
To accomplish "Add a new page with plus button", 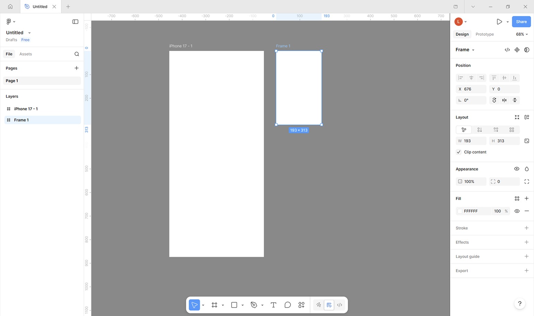I will coord(77,68).
